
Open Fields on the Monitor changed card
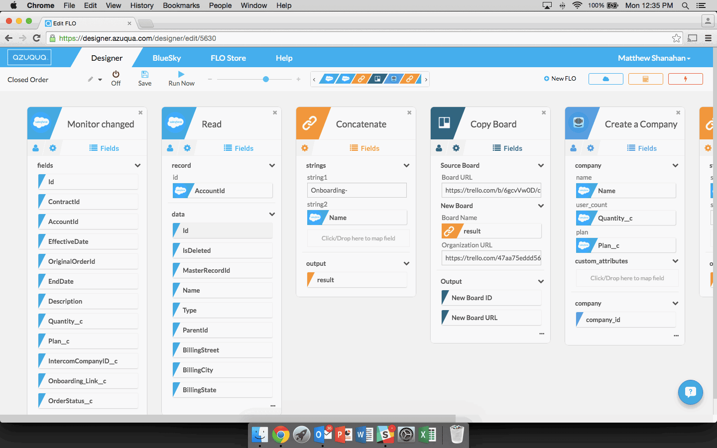[x=104, y=148]
